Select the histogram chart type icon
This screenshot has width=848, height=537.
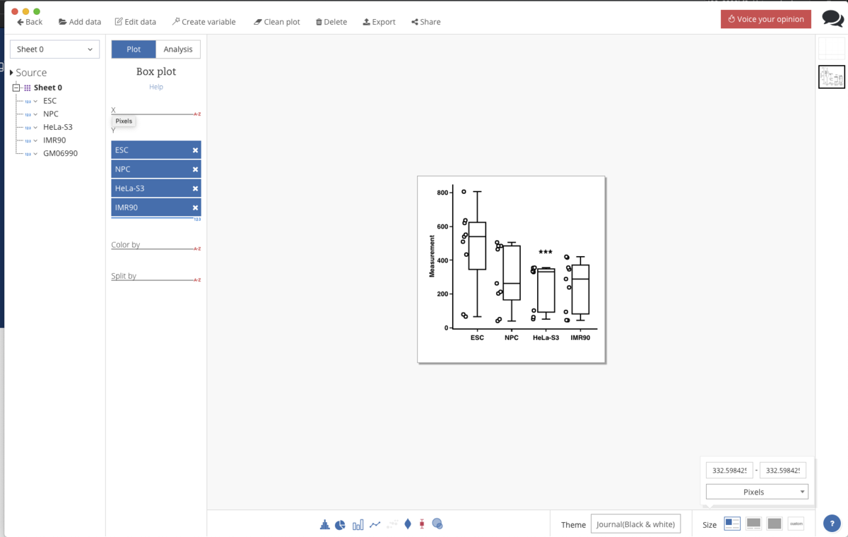click(325, 524)
